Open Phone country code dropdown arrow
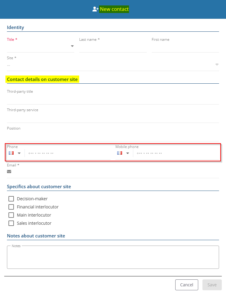This screenshot has width=226, height=293. click(x=19, y=153)
